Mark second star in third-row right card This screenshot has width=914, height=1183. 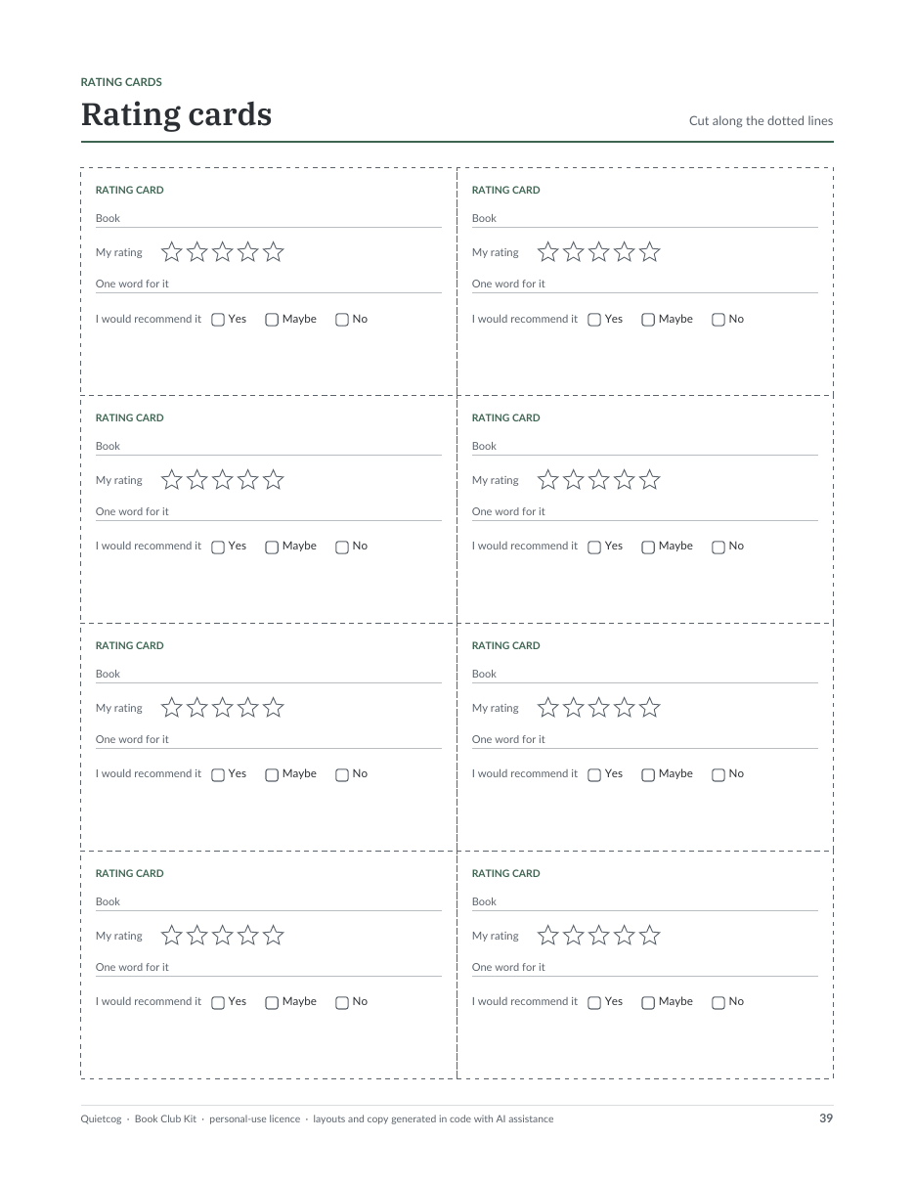574,708
